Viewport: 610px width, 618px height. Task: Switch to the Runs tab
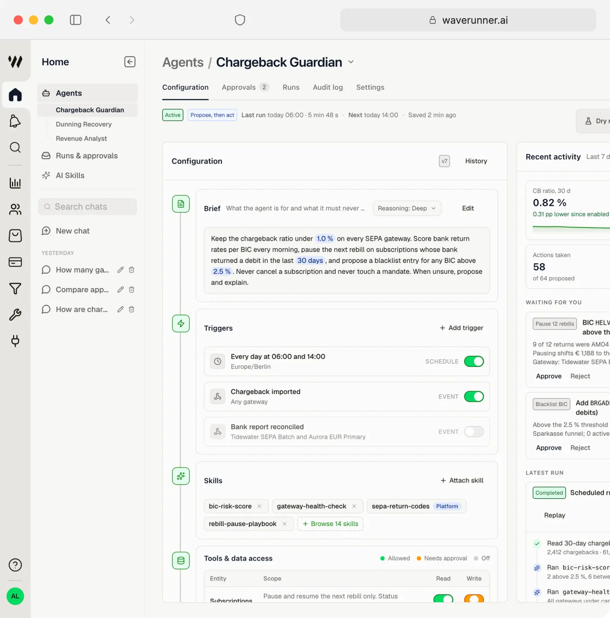[291, 87]
